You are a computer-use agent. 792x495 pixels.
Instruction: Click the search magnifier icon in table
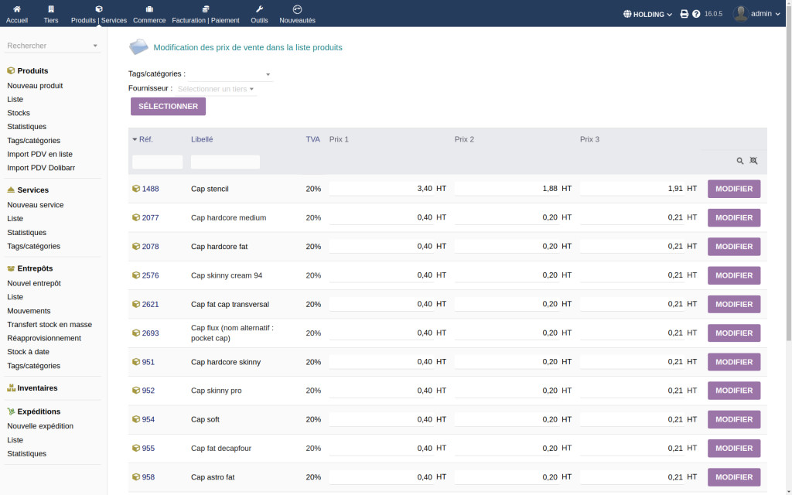pyautogui.click(x=740, y=161)
